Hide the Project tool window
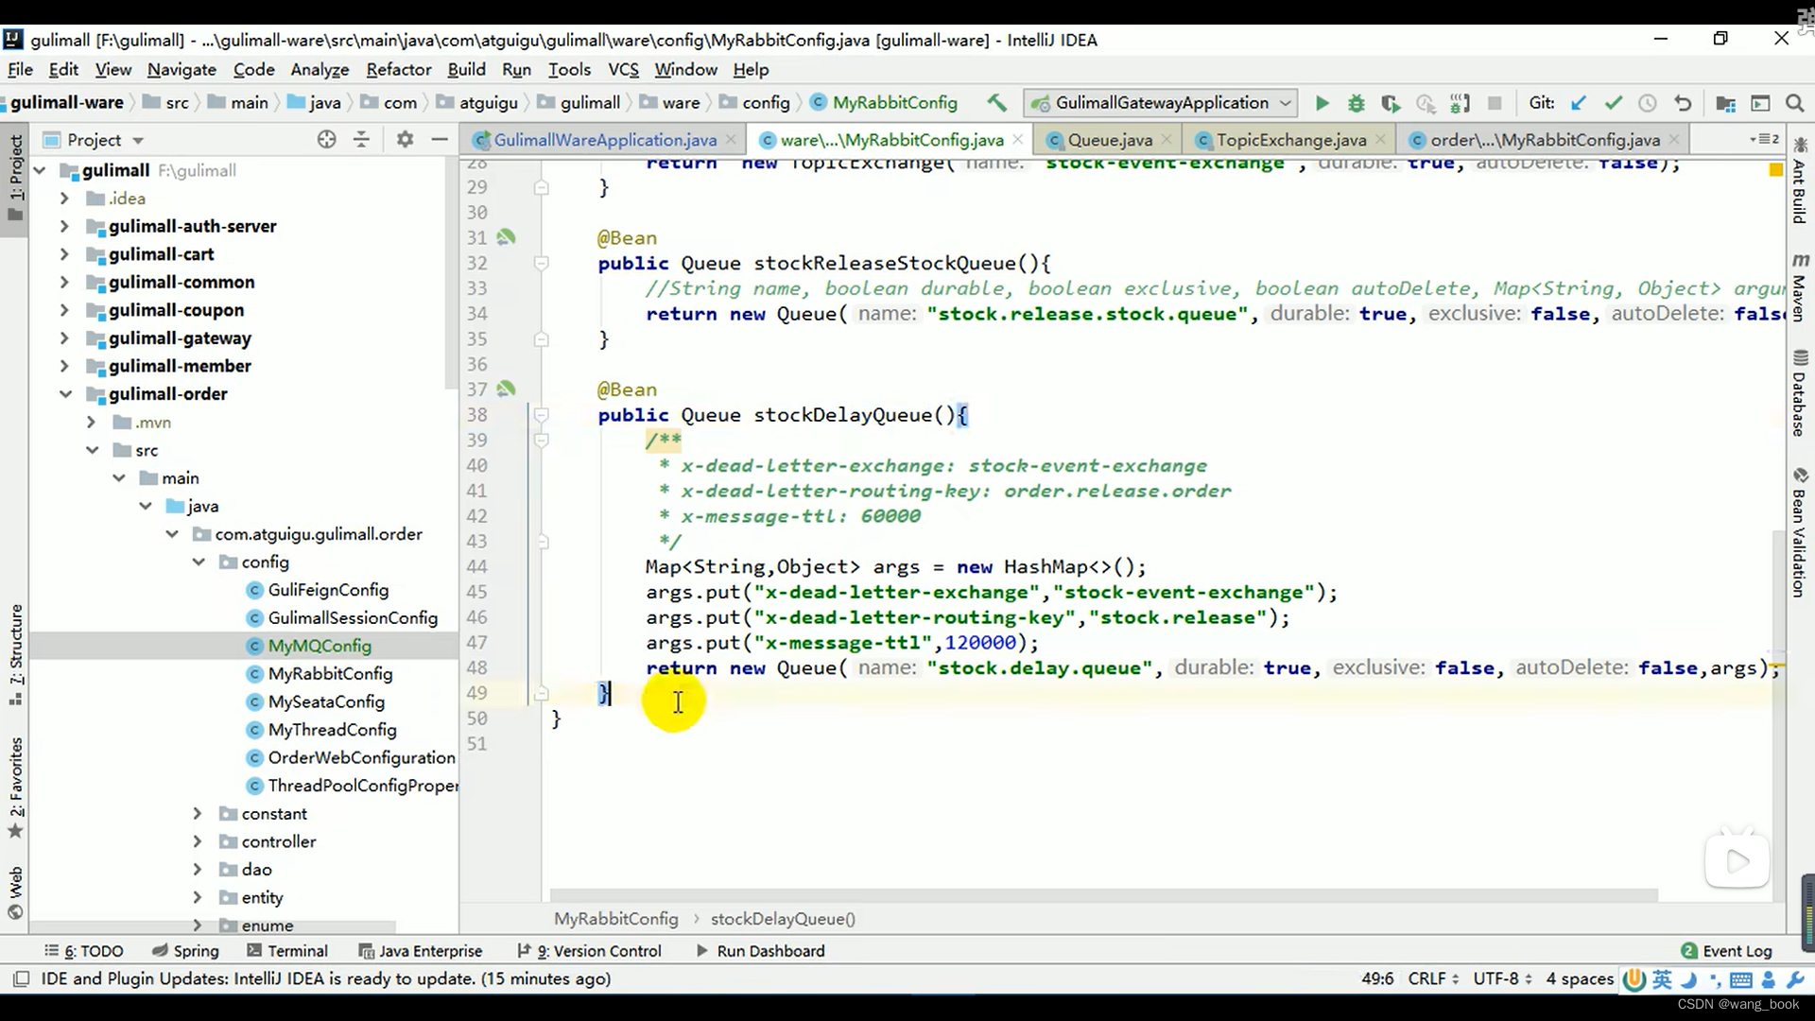 tap(440, 140)
